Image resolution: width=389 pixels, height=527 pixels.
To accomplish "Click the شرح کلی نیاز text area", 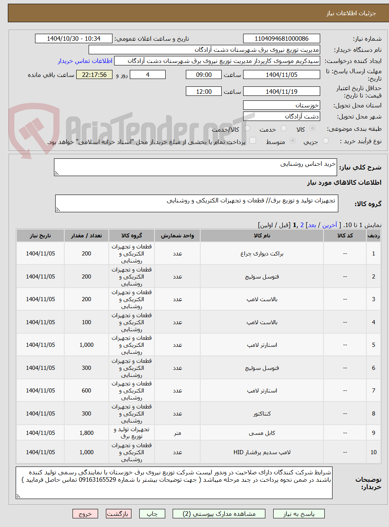I will click(195, 167).
